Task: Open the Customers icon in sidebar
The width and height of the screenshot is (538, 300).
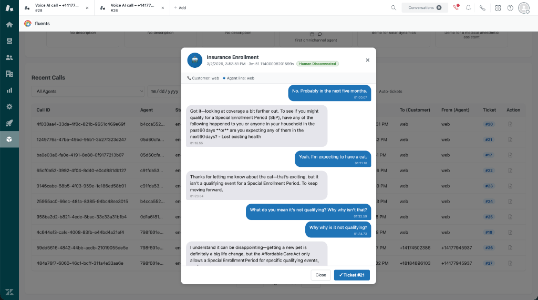Action: (x=9, y=57)
